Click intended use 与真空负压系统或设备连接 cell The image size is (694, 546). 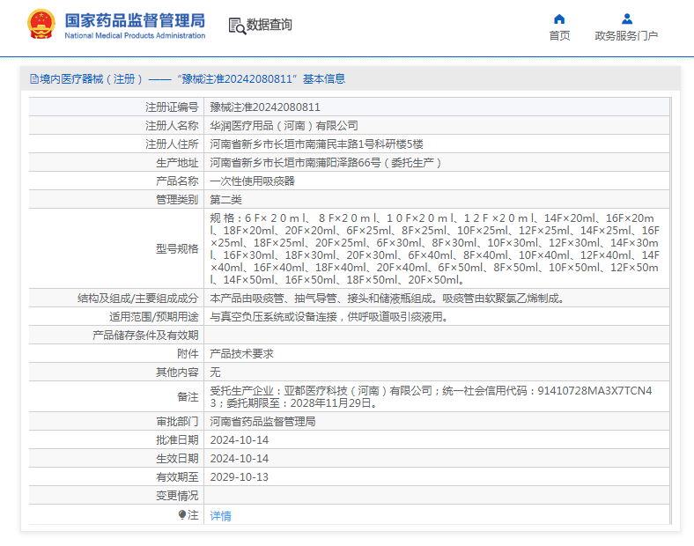pos(437,317)
